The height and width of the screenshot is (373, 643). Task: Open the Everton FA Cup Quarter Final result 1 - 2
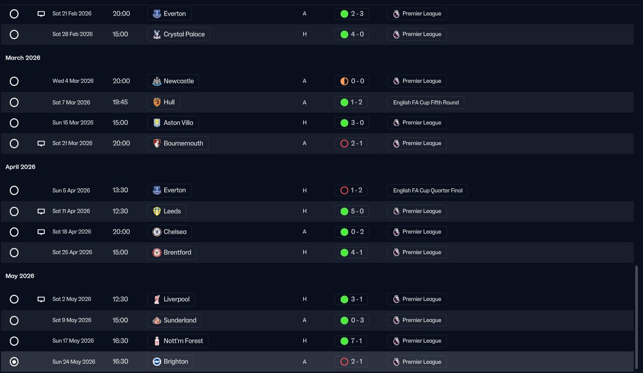click(352, 190)
